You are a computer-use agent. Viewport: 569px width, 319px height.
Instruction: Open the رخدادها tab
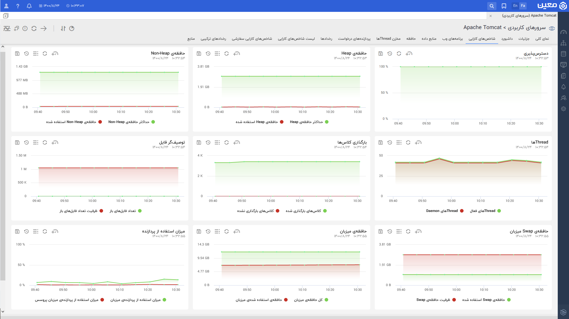[326, 39]
